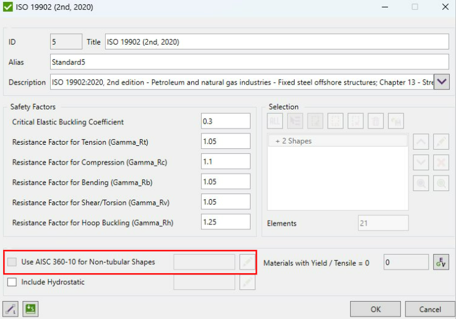Click the ID field showing 5
Screen dimensions: 456x319
(x=66, y=41)
